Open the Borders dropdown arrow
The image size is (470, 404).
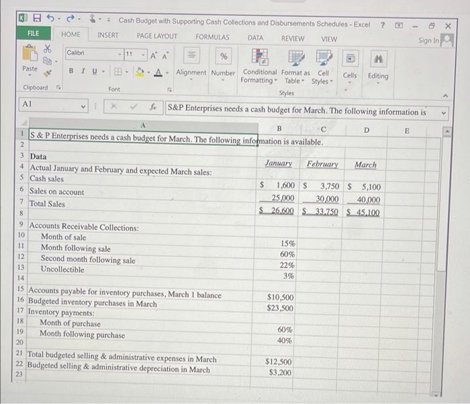coord(127,72)
